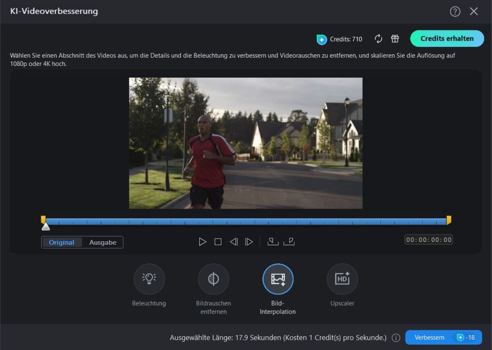The width and height of the screenshot is (492, 350).
Task: Click the Ausgewählte Länge: 17.9 Sekunden text
Action: 225,338
